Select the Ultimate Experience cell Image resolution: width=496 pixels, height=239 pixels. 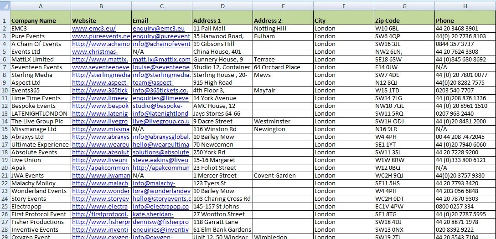click(x=41, y=145)
